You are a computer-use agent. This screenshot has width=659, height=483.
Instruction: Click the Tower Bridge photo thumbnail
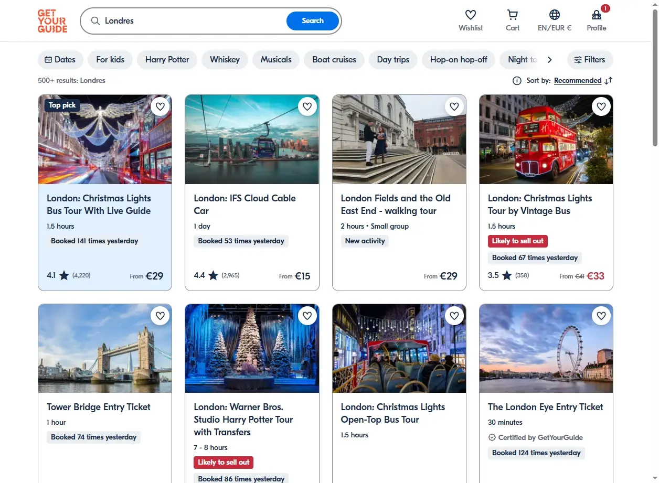click(105, 349)
